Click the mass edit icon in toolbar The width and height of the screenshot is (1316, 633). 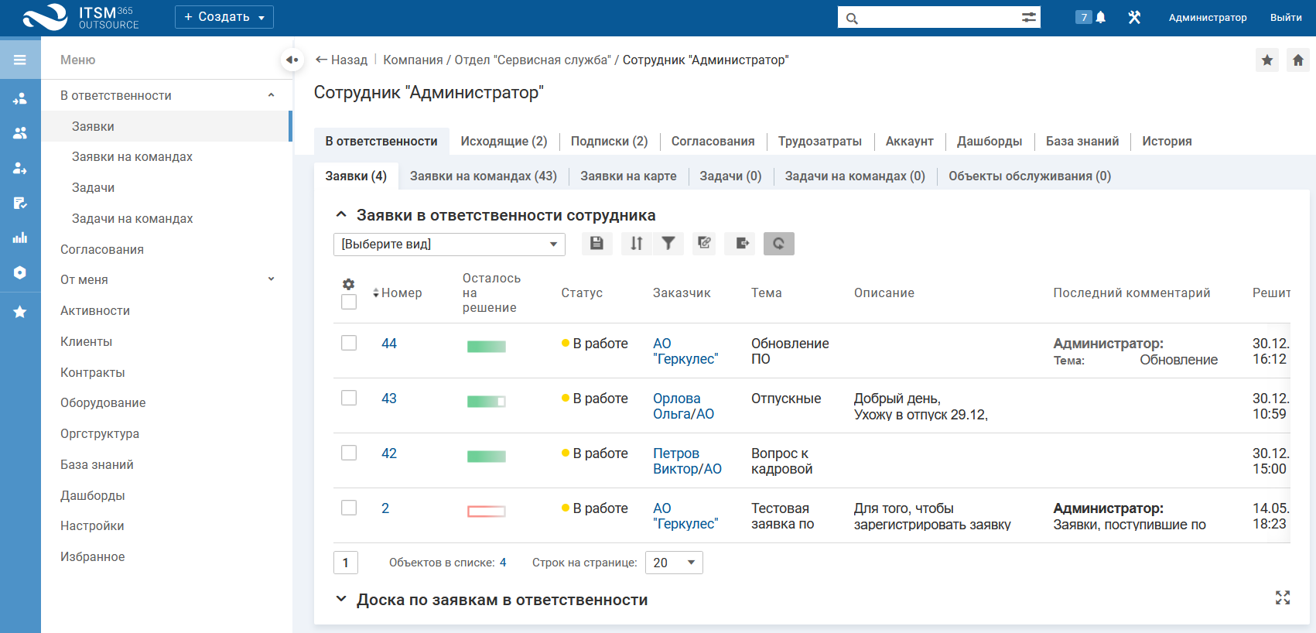pos(704,243)
